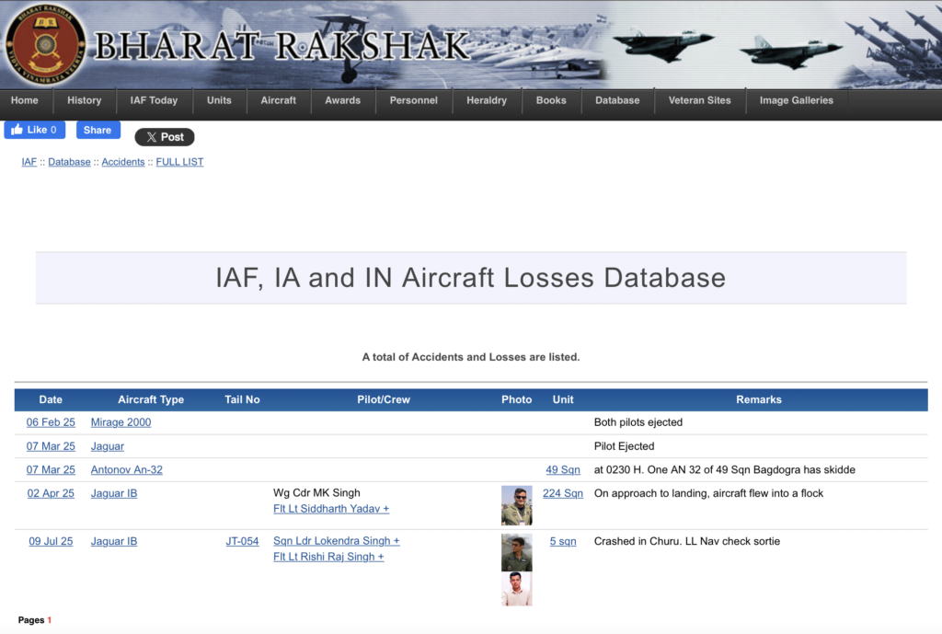Open the upper pilot photo in 5 sqn row
The width and height of the screenshot is (942, 634).
[x=517, y=552]
